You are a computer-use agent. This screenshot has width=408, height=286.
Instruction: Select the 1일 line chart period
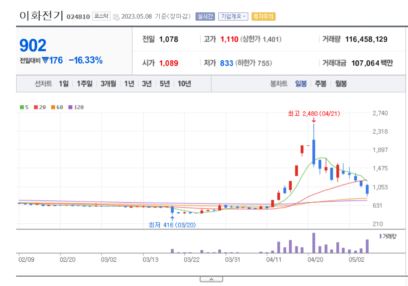pyautogui.click(x=64, y=84)
